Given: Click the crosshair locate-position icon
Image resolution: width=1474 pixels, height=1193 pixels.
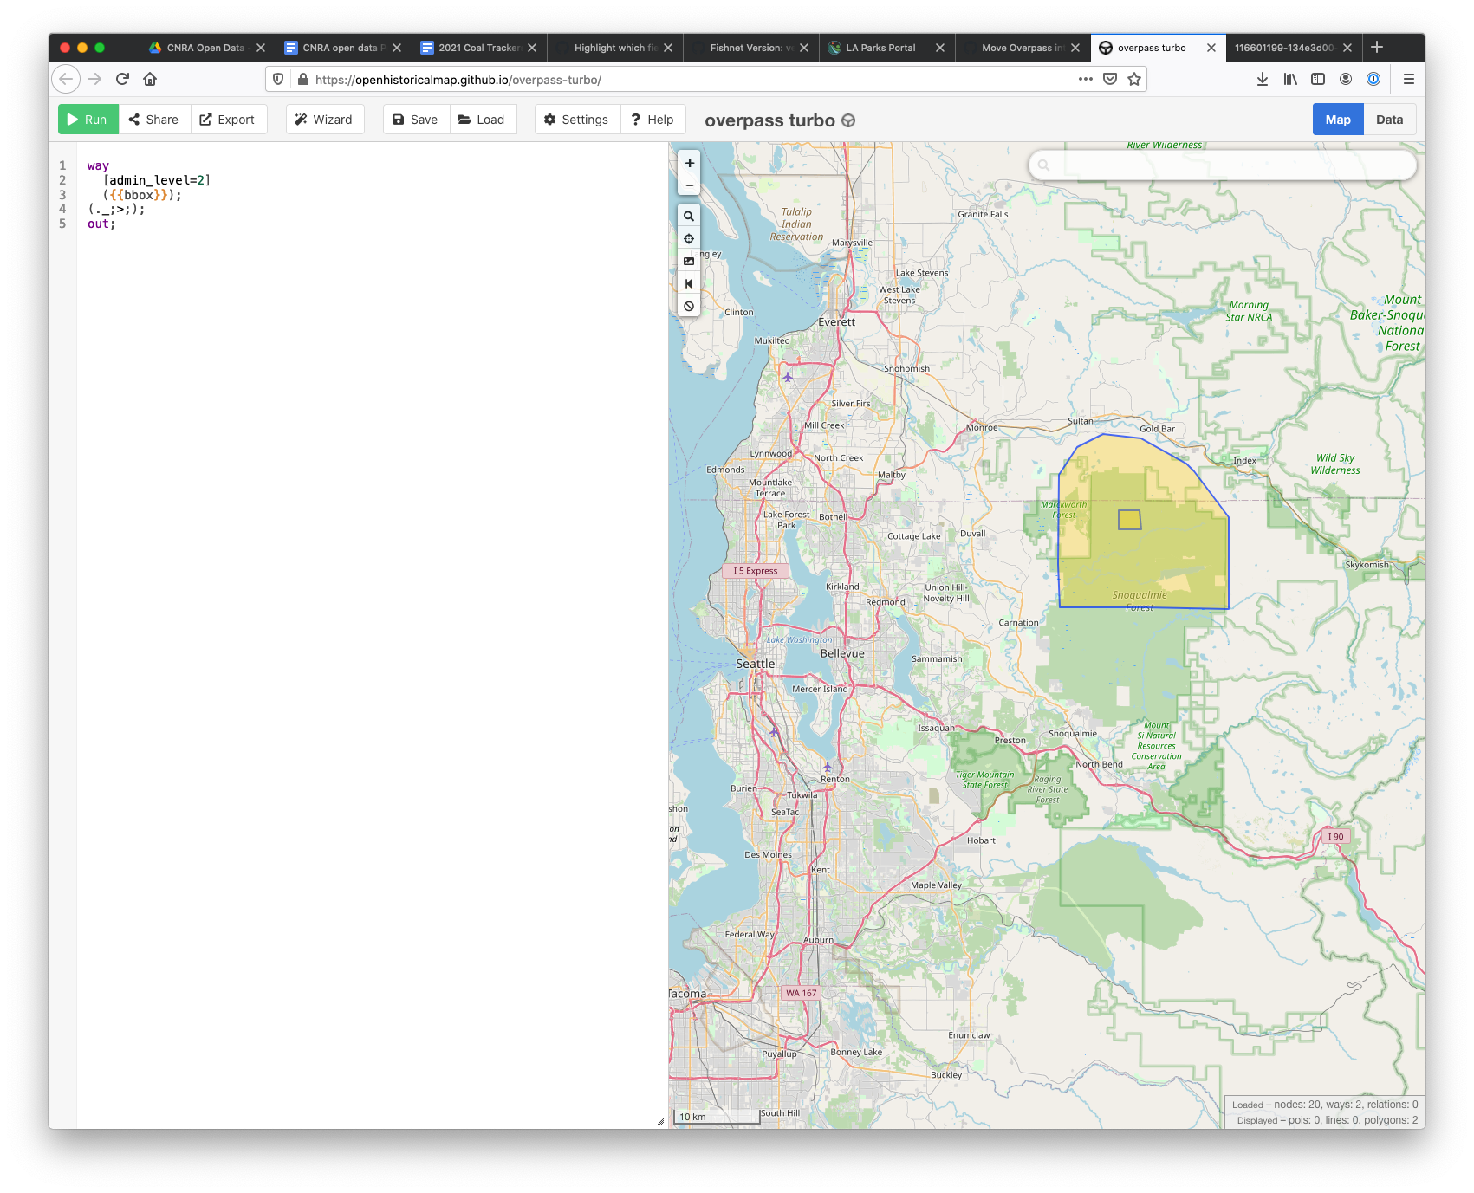Looking at the screenshot, I should [689, 237].
